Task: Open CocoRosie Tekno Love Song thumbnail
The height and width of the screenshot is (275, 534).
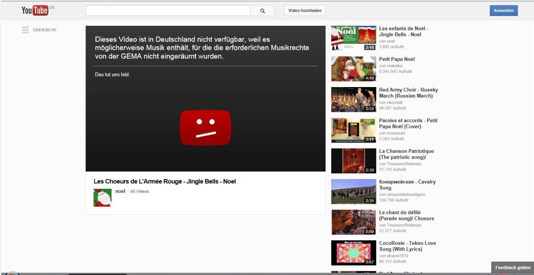Action: [354, 253]
